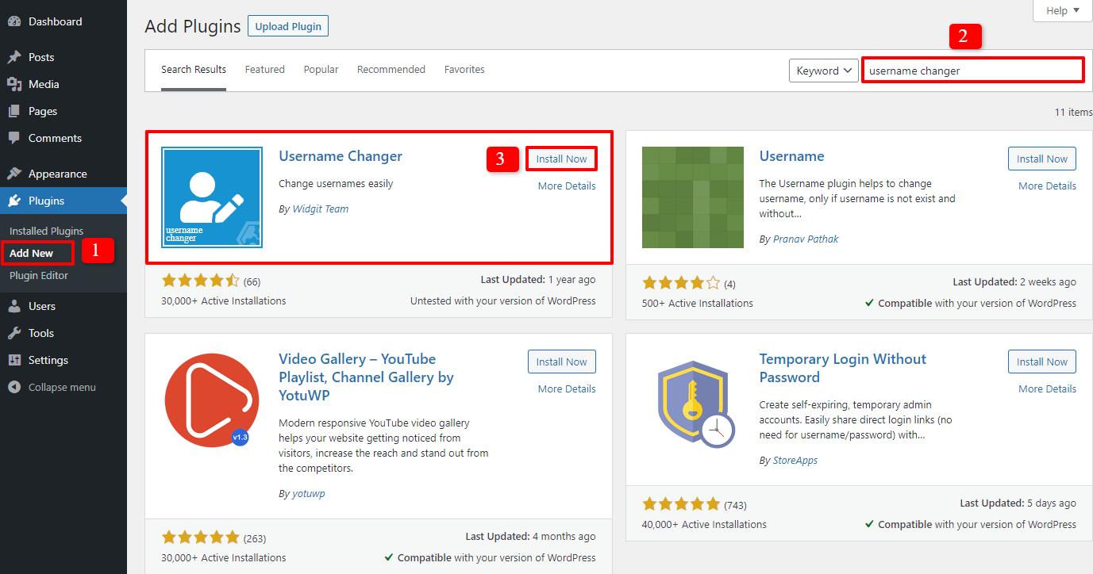
Task: Open the Appearance menu label
Action: (57, 174)
